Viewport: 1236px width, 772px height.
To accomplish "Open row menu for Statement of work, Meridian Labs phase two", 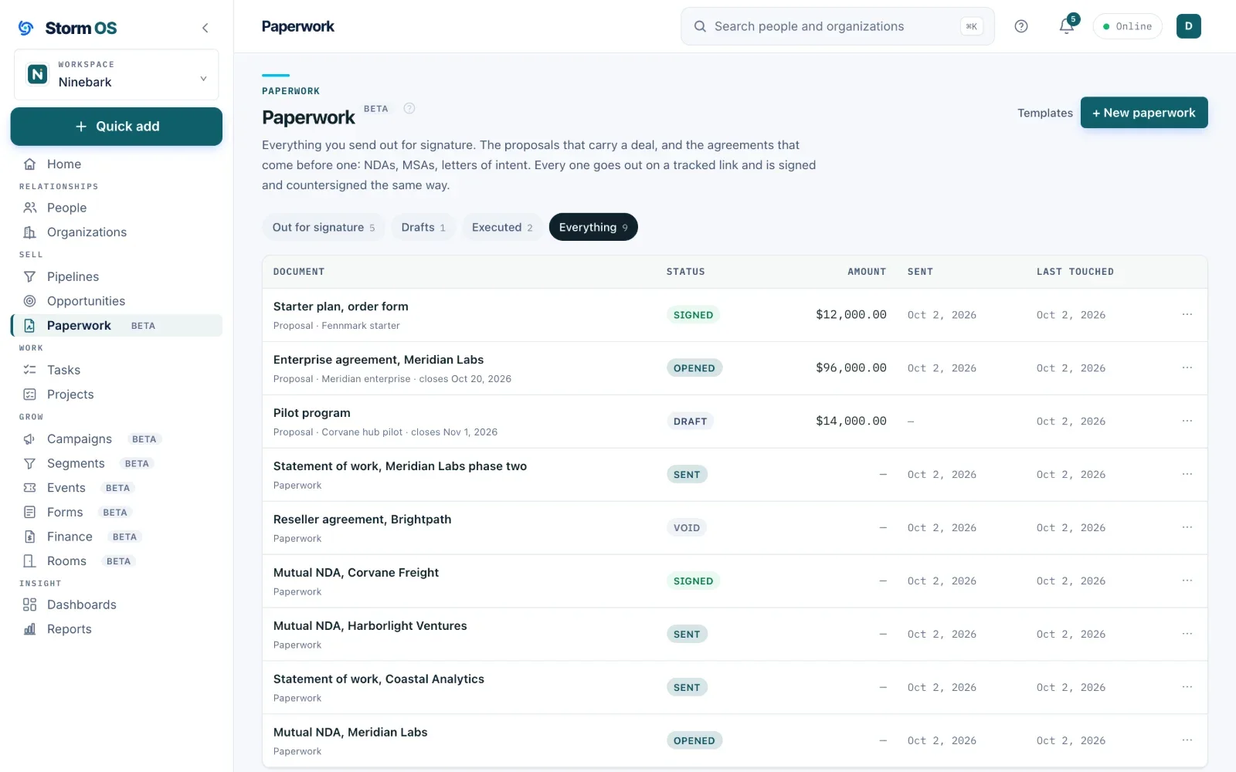I will pos(1187,474).
